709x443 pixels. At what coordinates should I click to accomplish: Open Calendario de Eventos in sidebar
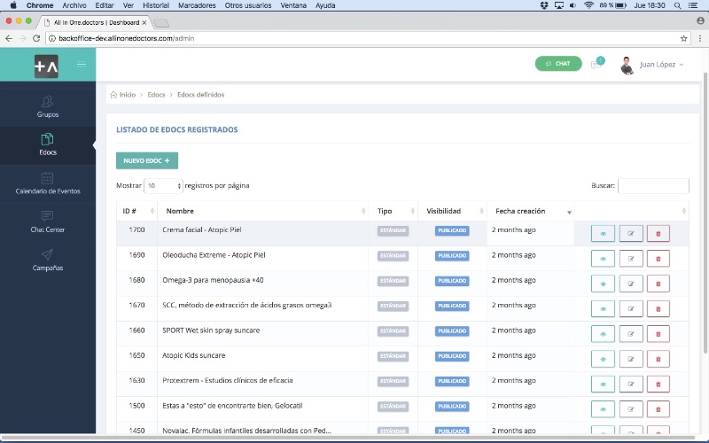click(48, 183)
